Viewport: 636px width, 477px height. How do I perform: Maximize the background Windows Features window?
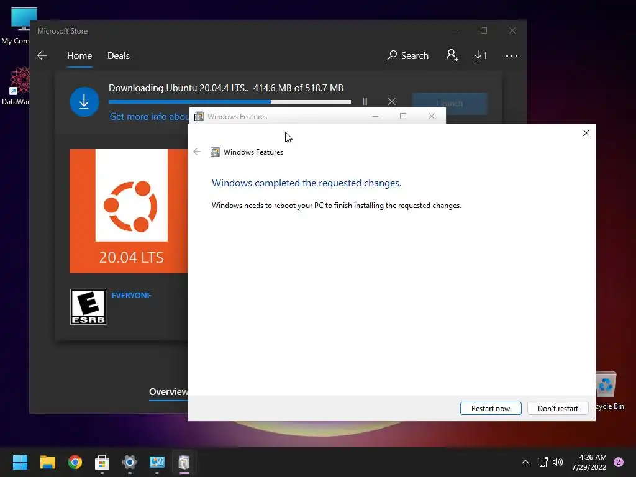(x=402, y=116)
